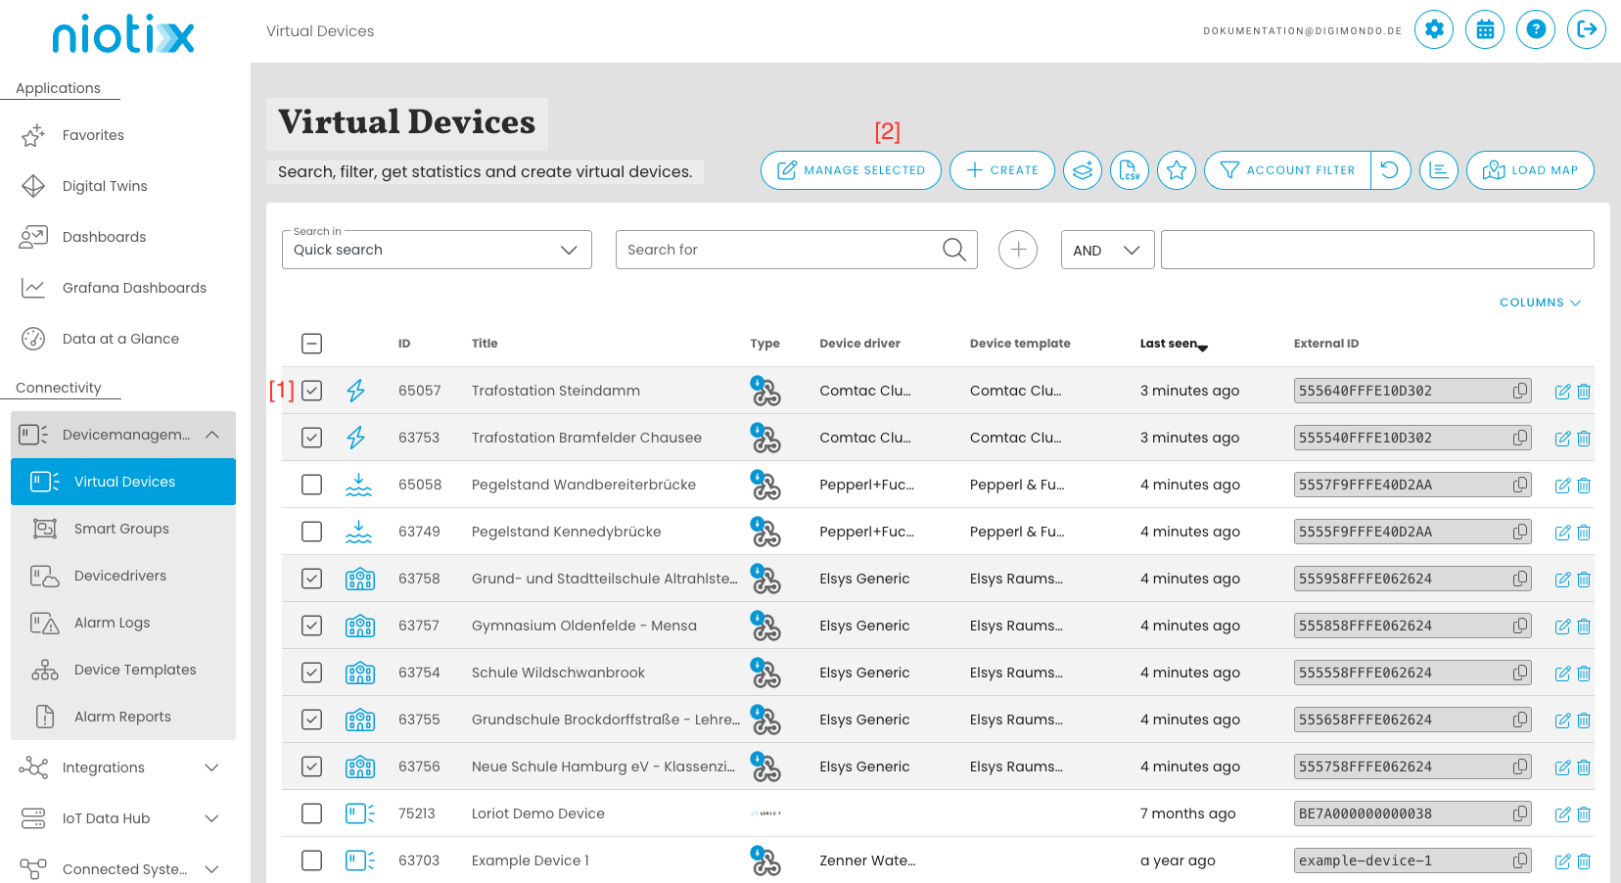Click the MANAGE SELECTED button
The width and height of the screenshot is (1621, 883).
[x=851, y=170]
